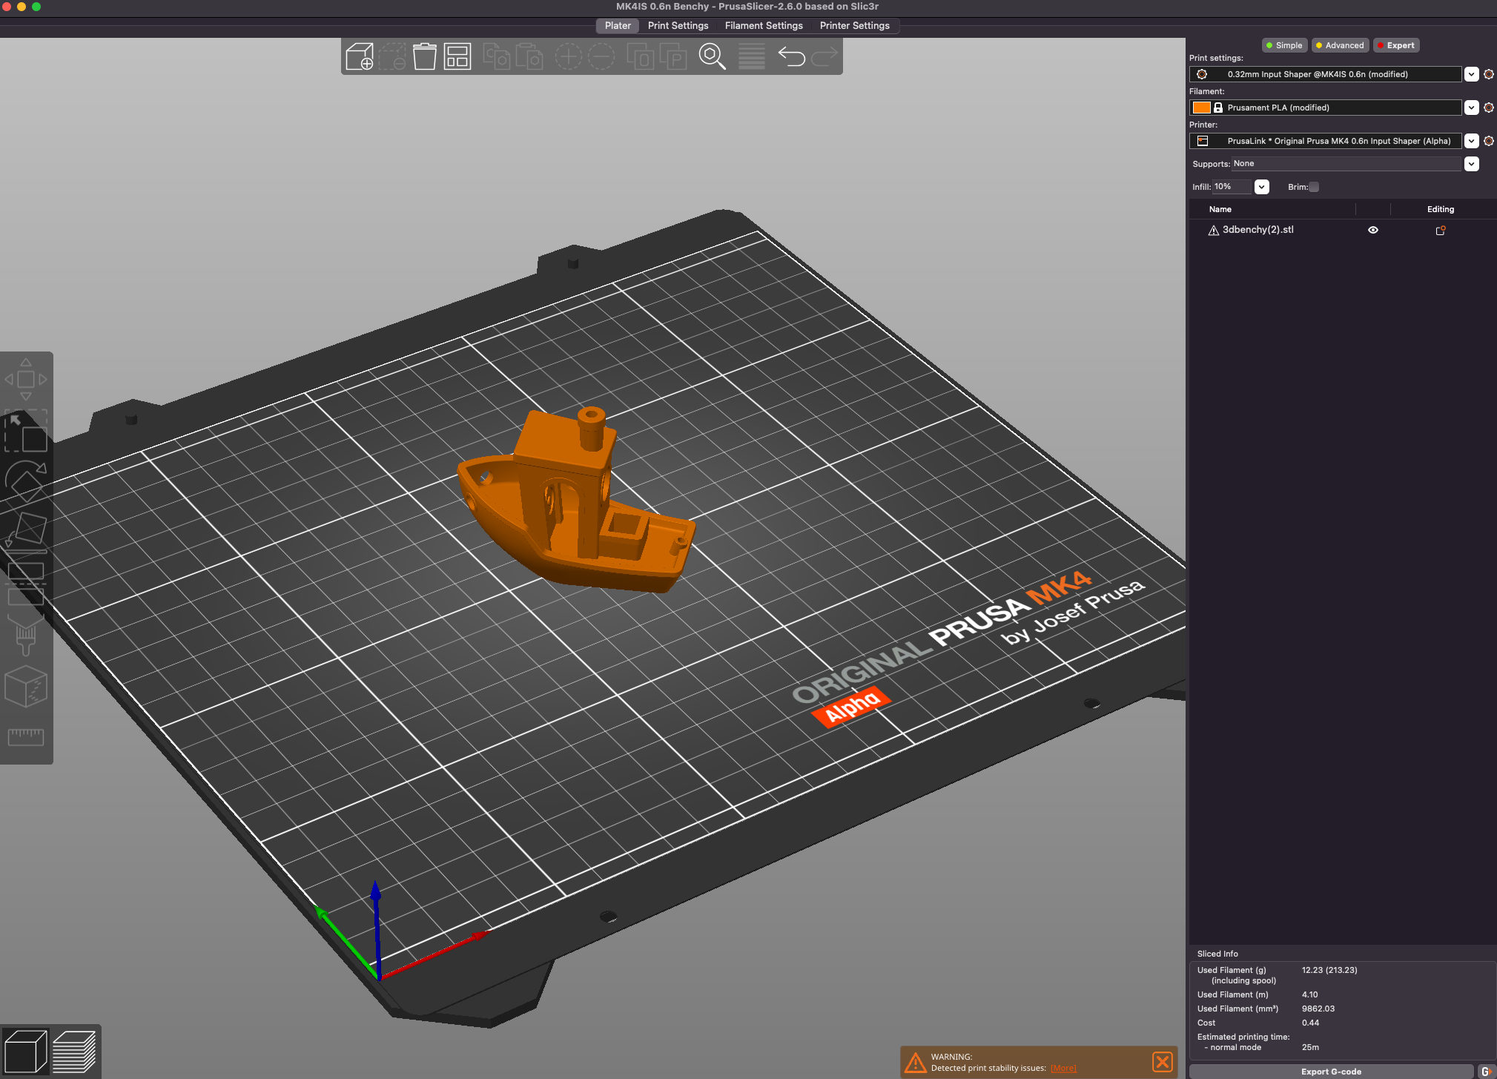The width and height of the screenshot is (1497, 1079).
Task: Click the Redo arrow icon
Action: pyautogui.click(x=824, y=56)
